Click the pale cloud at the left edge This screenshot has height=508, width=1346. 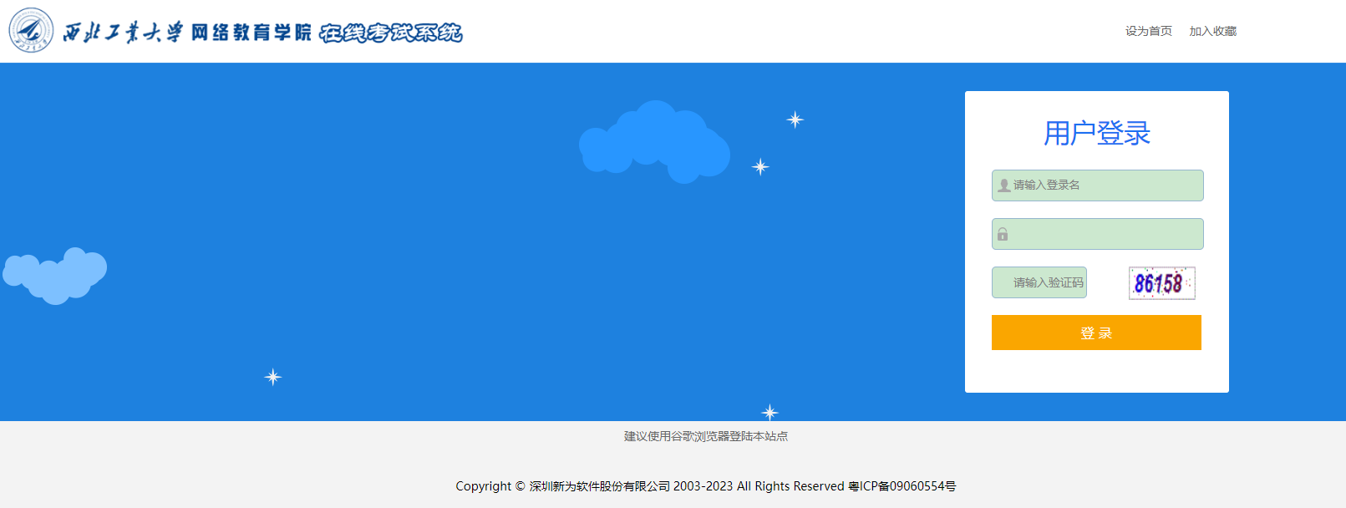pos(55,275)
